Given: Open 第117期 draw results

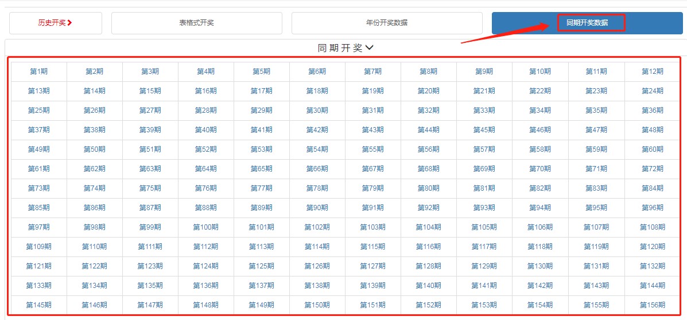Looking at the screenshot, I should 484,247.
